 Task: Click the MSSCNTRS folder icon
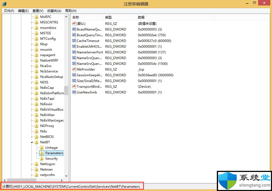36,22
